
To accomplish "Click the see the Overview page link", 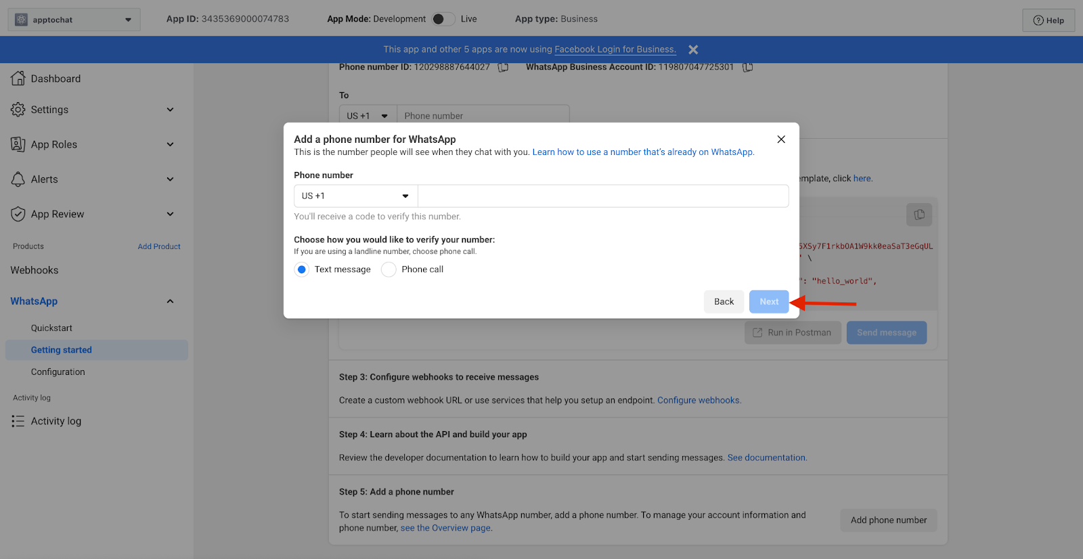I will click(446, 529).
